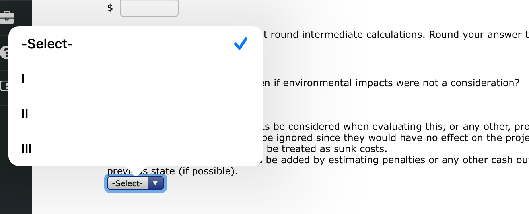
Task: Click the dollar sign label
Action: 110,8
